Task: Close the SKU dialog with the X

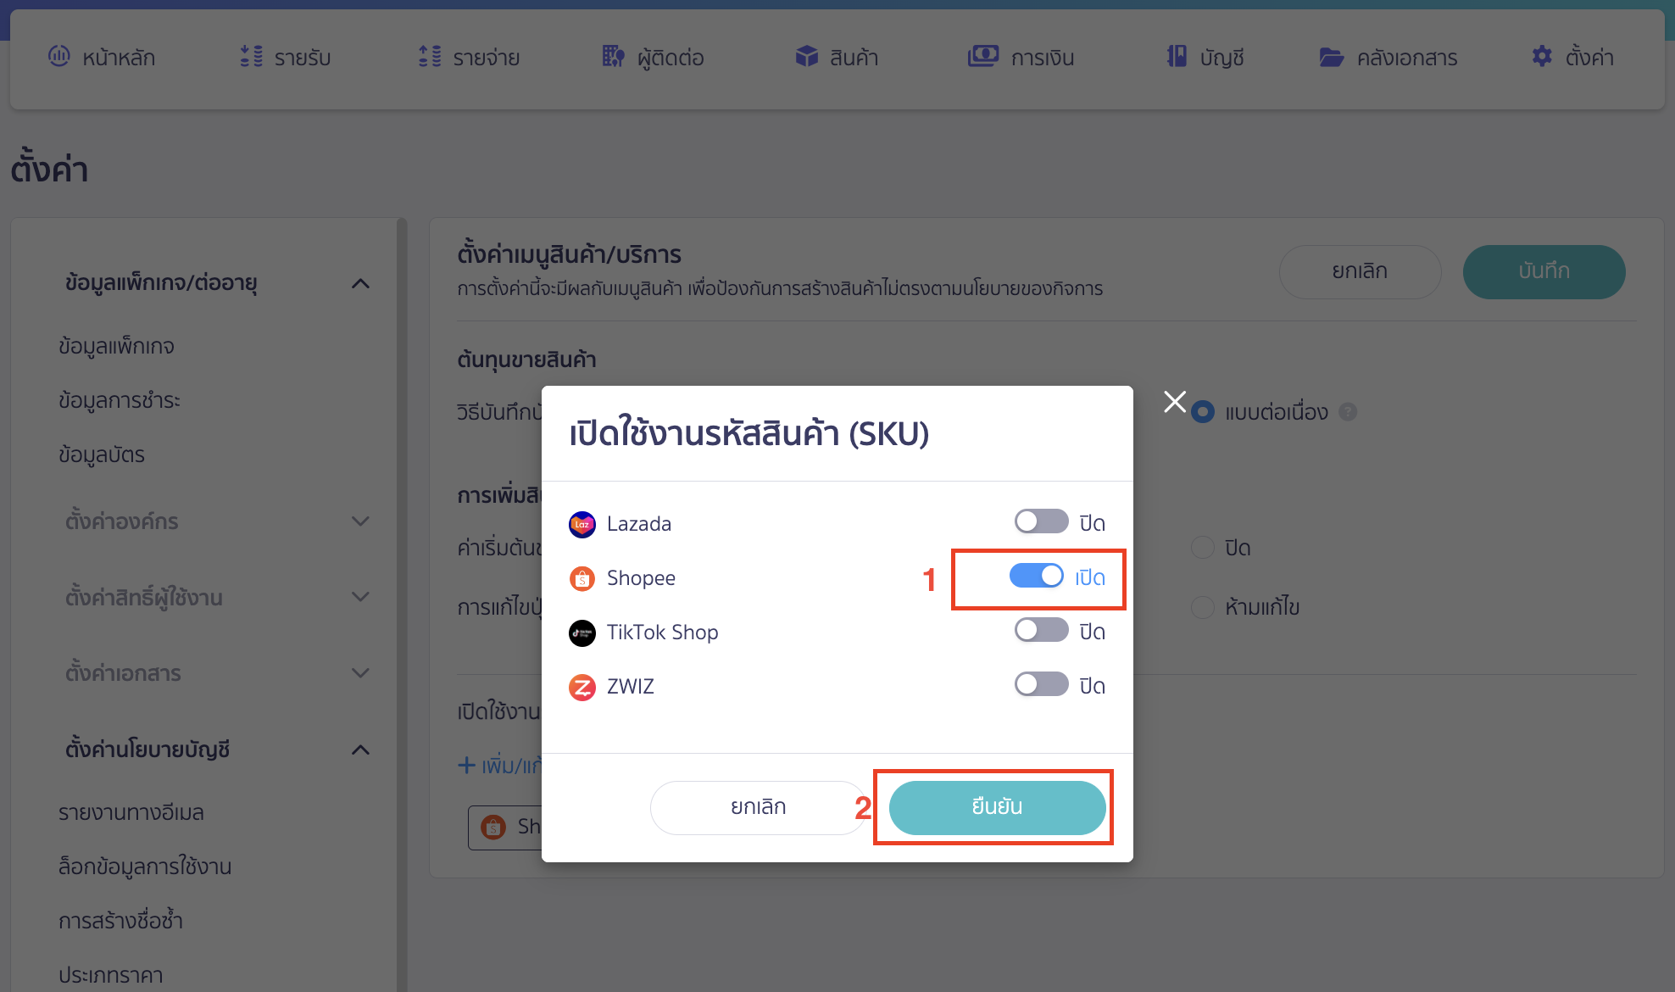Action: 1174,402
